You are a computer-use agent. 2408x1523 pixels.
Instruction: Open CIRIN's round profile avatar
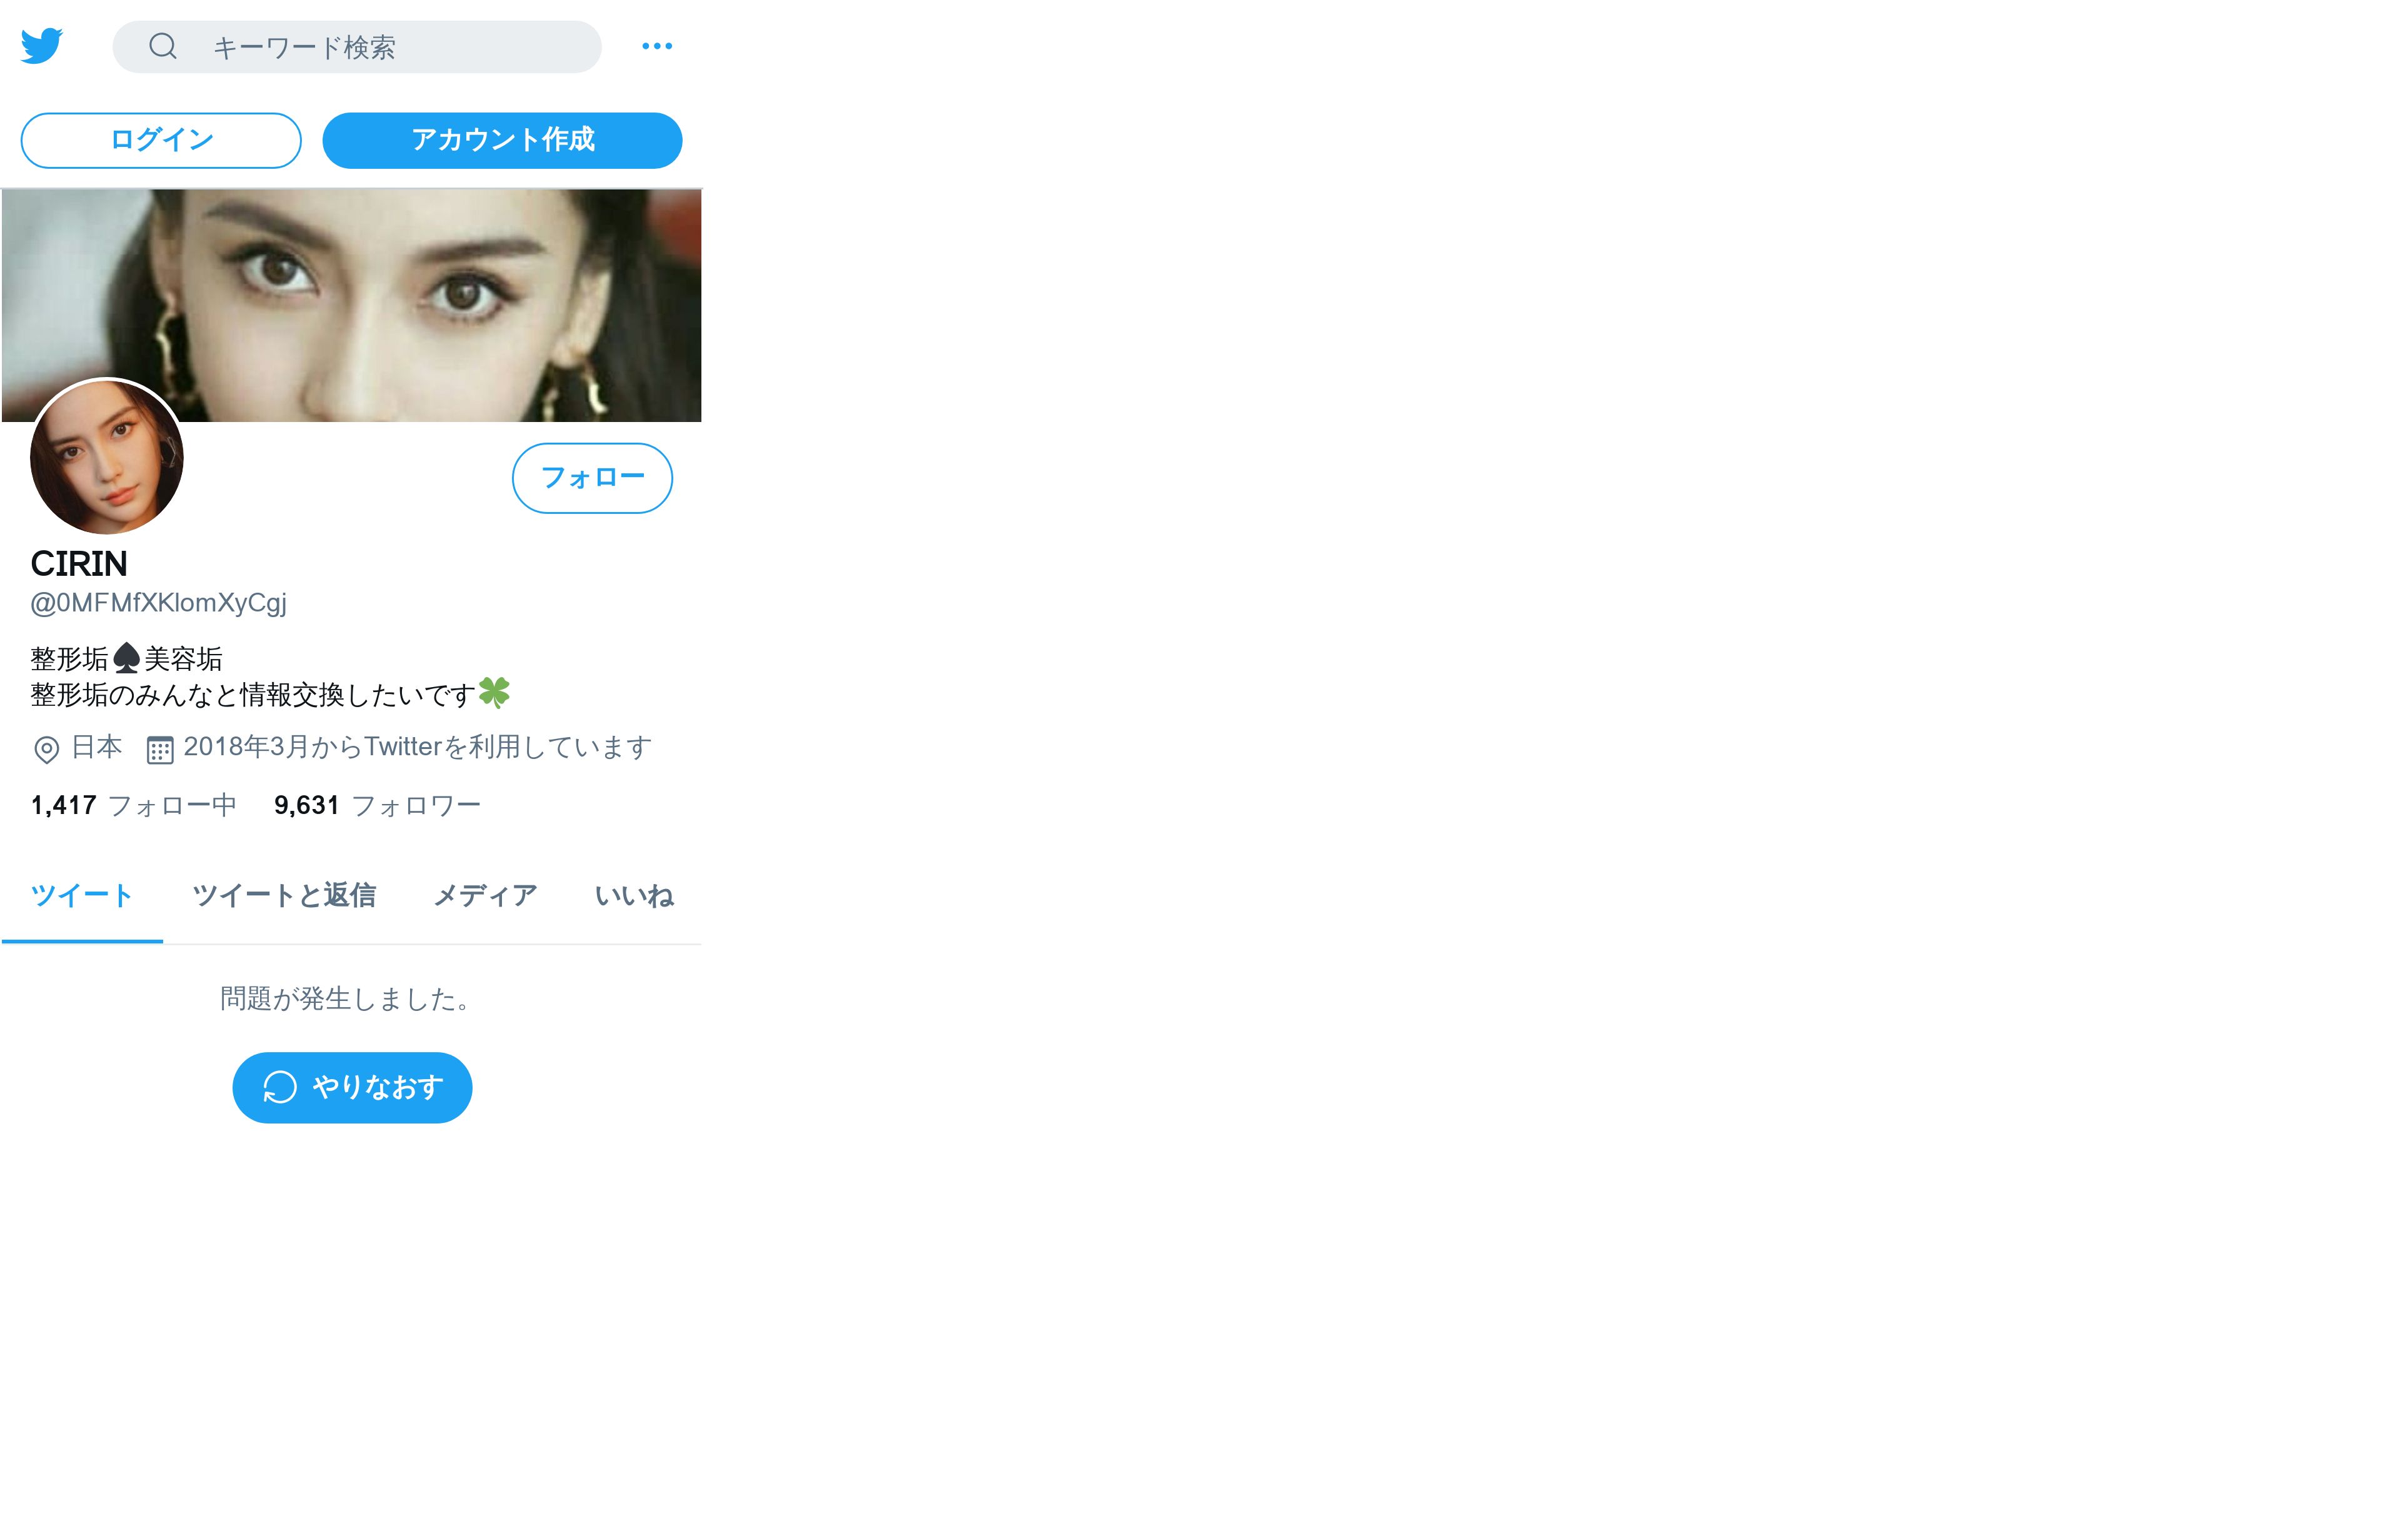pyautogui.click(x=107, y=457)
